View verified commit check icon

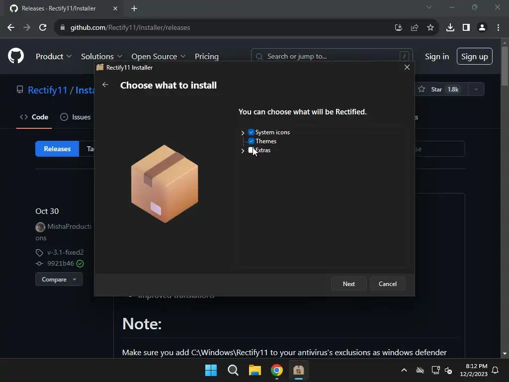coord(80,264)
